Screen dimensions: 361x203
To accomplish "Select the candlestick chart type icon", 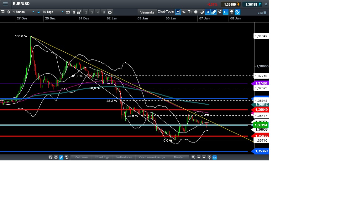I will click(208, 12).
